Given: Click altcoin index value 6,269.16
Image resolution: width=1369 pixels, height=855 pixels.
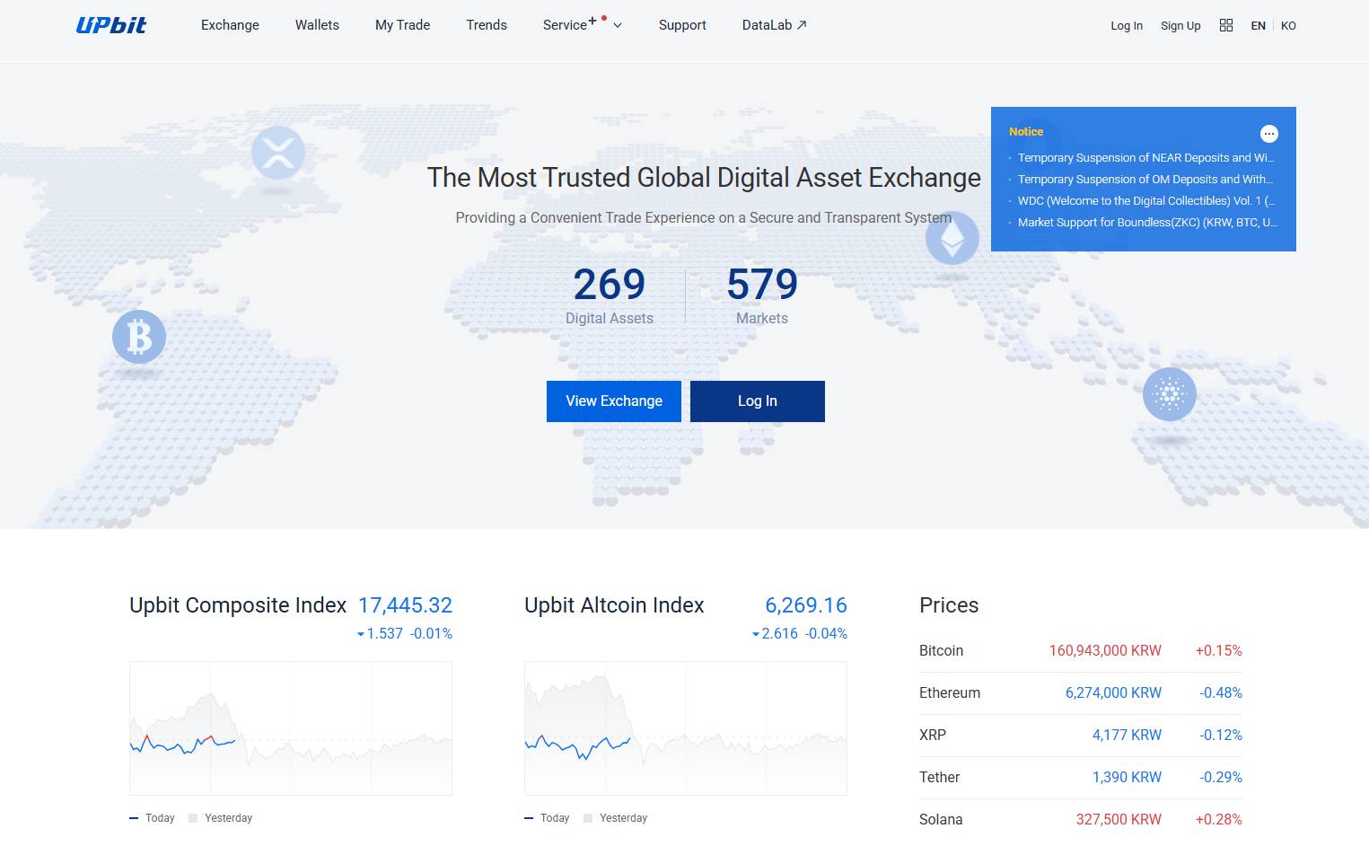Looking at the screenshot, I should (806, 605).
